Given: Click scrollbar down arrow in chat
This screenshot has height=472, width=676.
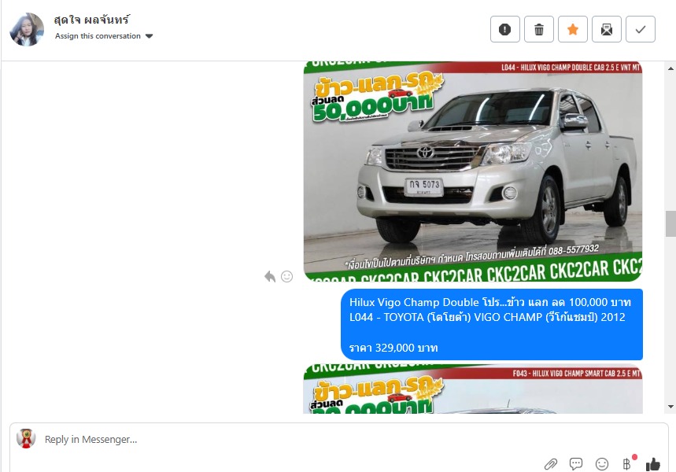Looking at the screenshot, I should pos(670,407).
